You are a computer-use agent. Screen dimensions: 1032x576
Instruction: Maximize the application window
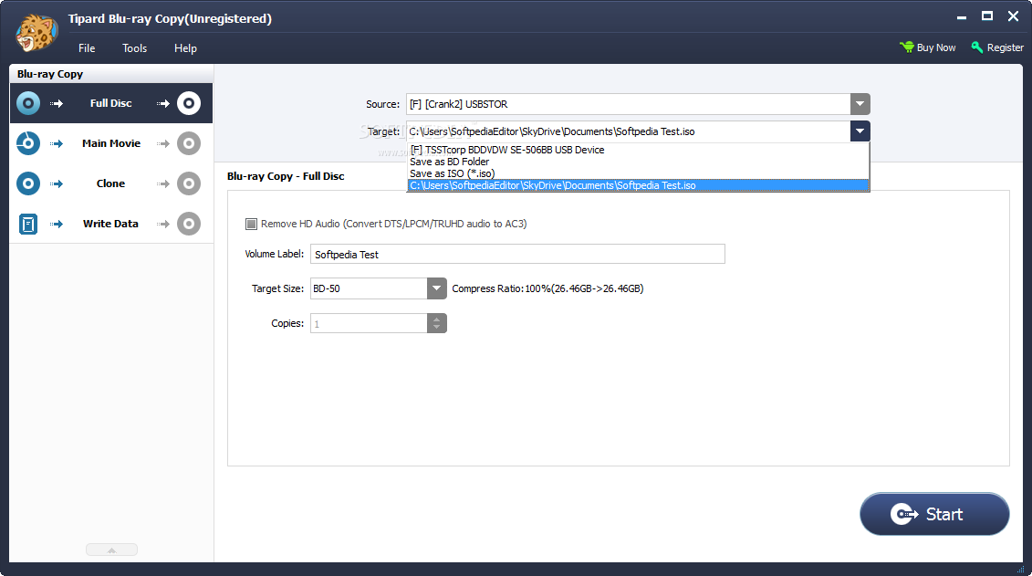987,16
